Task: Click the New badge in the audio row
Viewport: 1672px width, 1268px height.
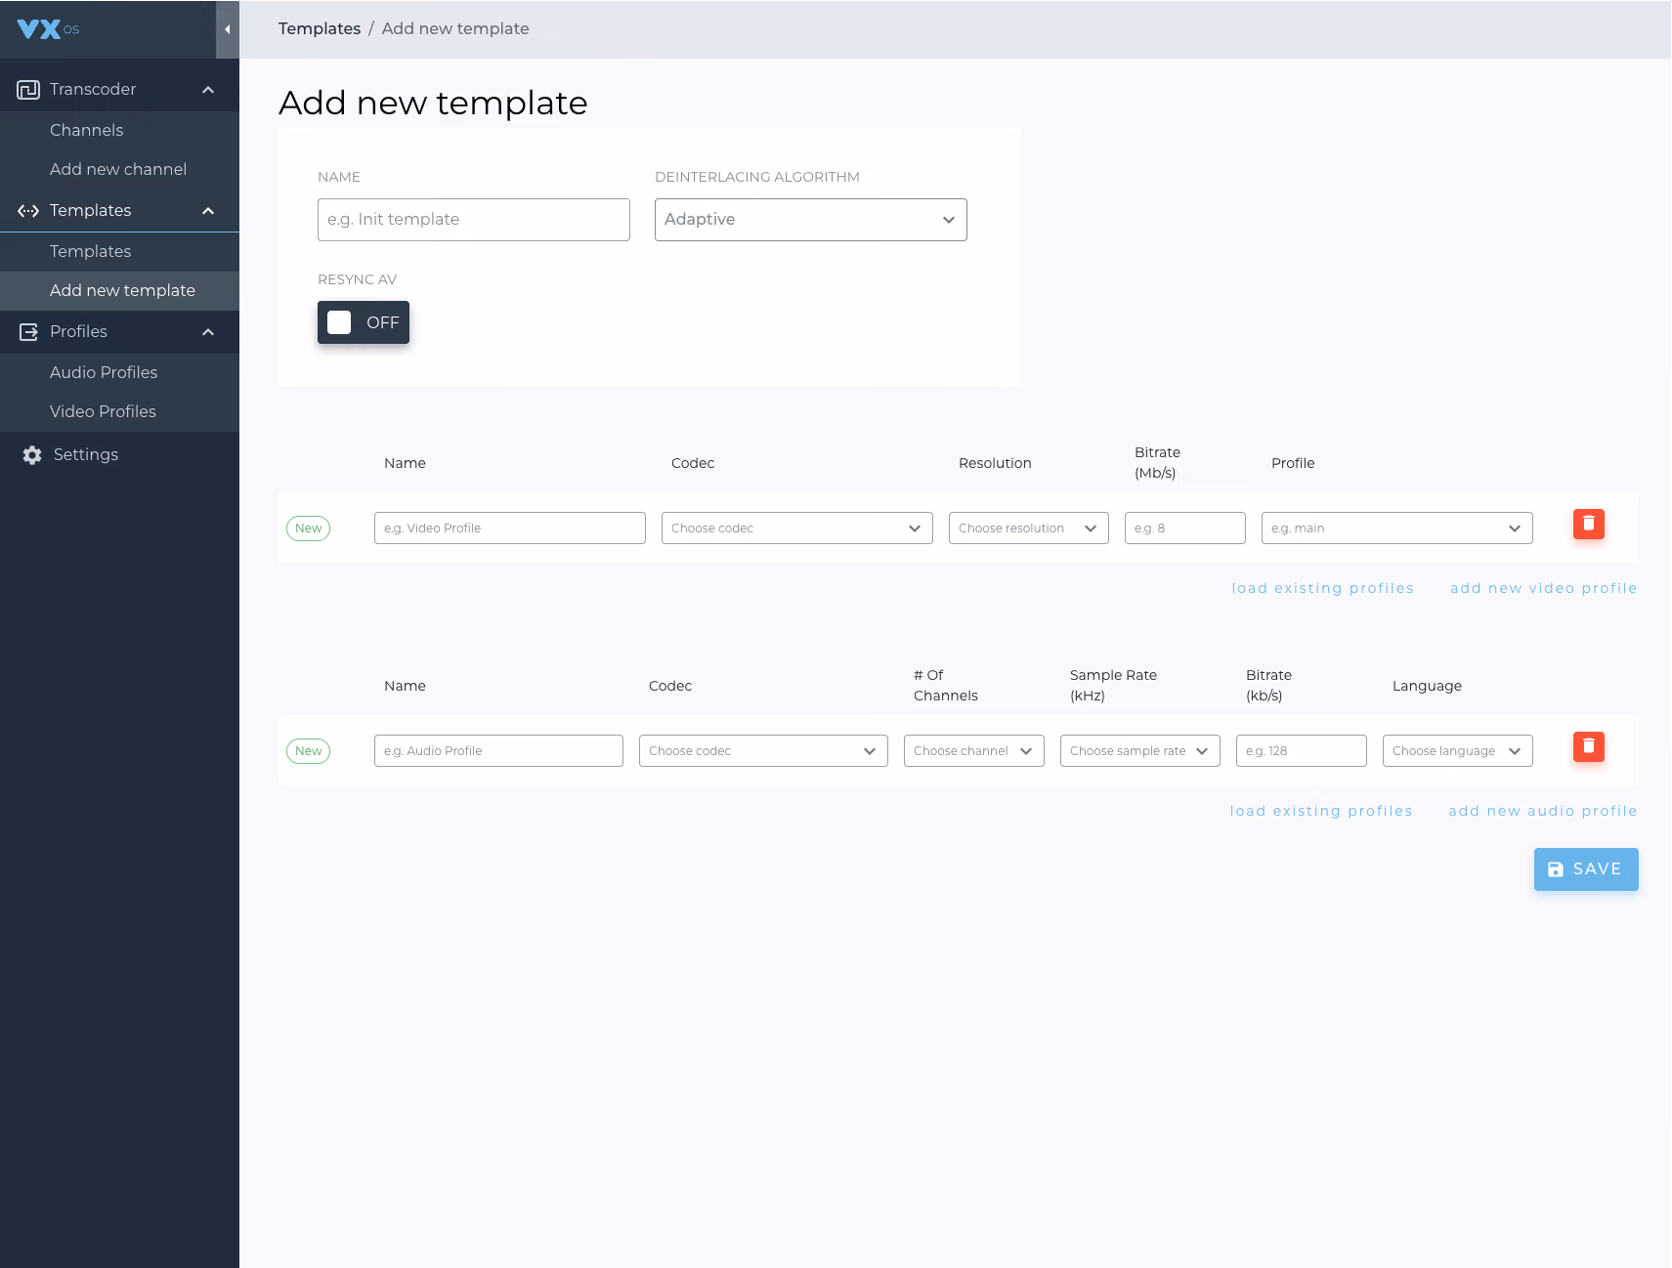Action: pos(308,751)
